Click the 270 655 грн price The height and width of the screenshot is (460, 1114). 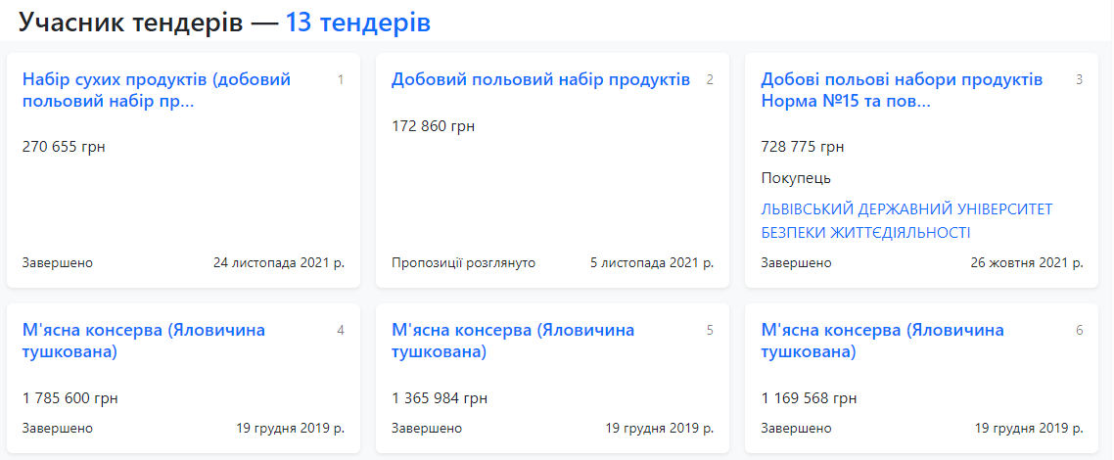click(64, 147)
